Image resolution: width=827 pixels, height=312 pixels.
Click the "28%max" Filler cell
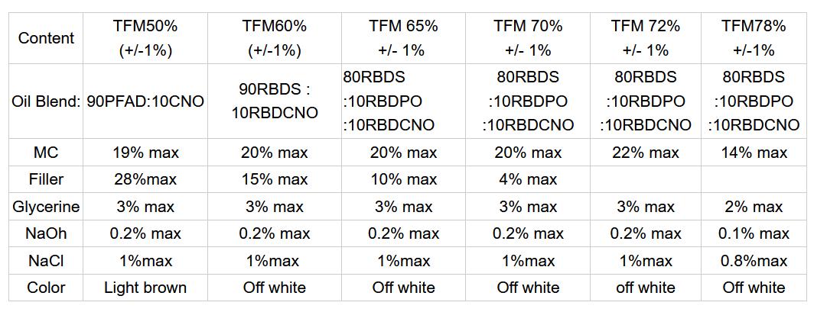click(x=145, y=180)
